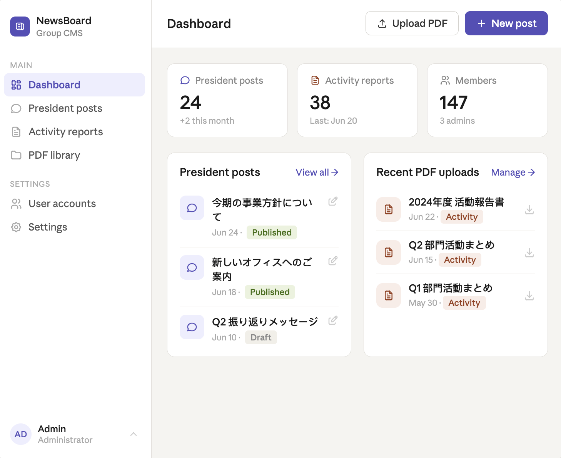Open Q1 部門活動まとめ file name
Viewport: 561px width, 458px height.
pyautogui.click(x=451, y=288)
